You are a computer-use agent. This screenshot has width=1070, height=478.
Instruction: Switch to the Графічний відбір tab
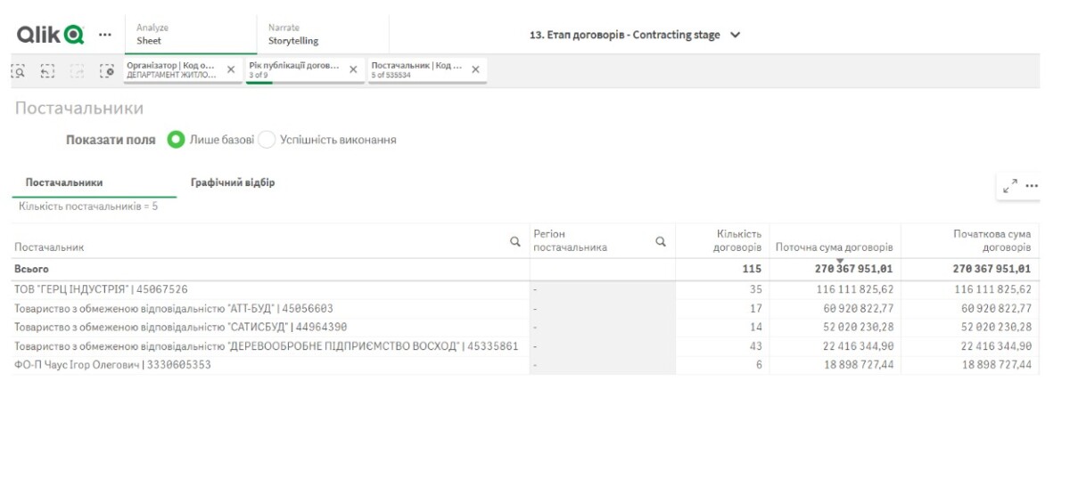coord(233,182)
